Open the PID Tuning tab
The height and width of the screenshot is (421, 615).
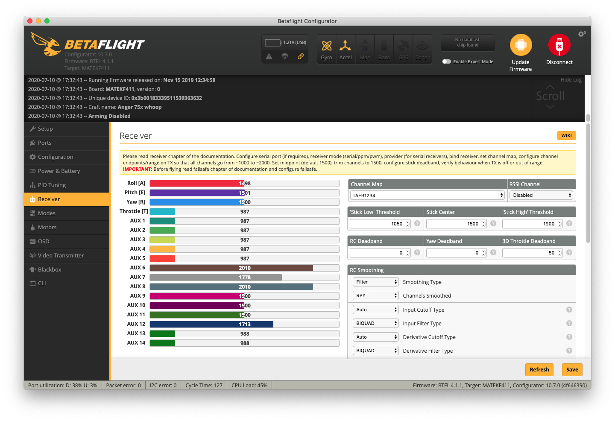67,185
